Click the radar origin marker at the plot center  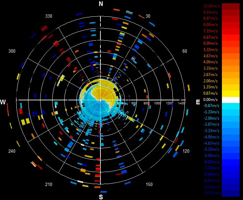pos(100,100)
